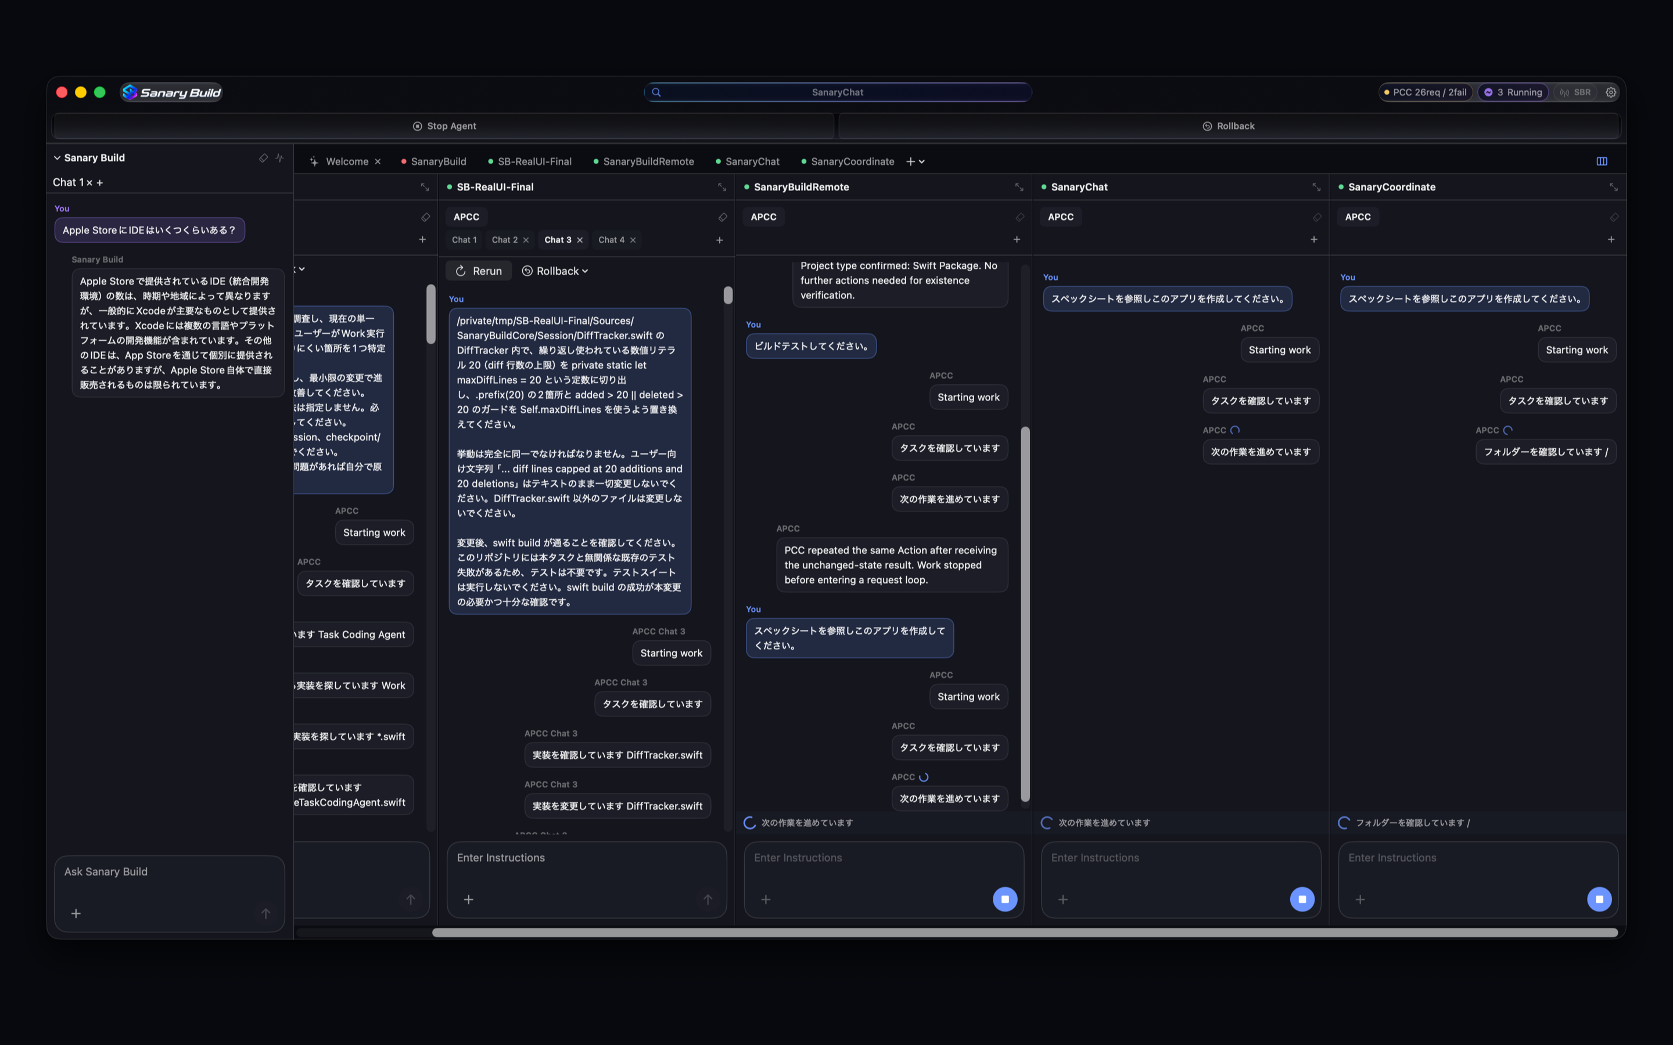Image resolution: width=1673 pixels, height=1045 pixels.
Task: Click the Rerun button
Action: (479, 271)
